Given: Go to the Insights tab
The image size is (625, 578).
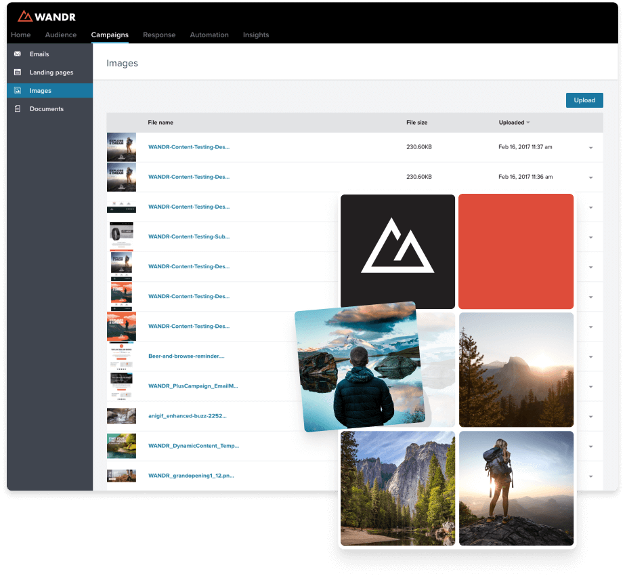Looking at the screenshot, I should click(x=256, y=35).
